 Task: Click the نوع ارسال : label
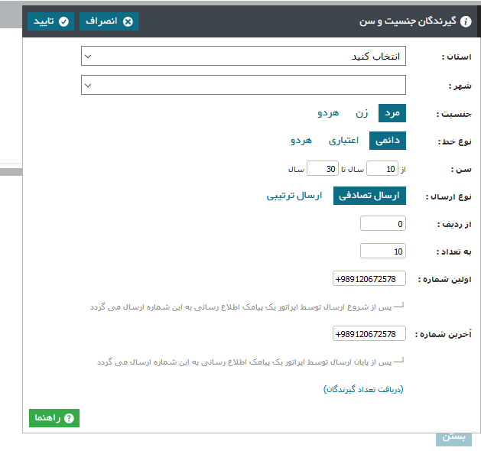pos(448,196)
